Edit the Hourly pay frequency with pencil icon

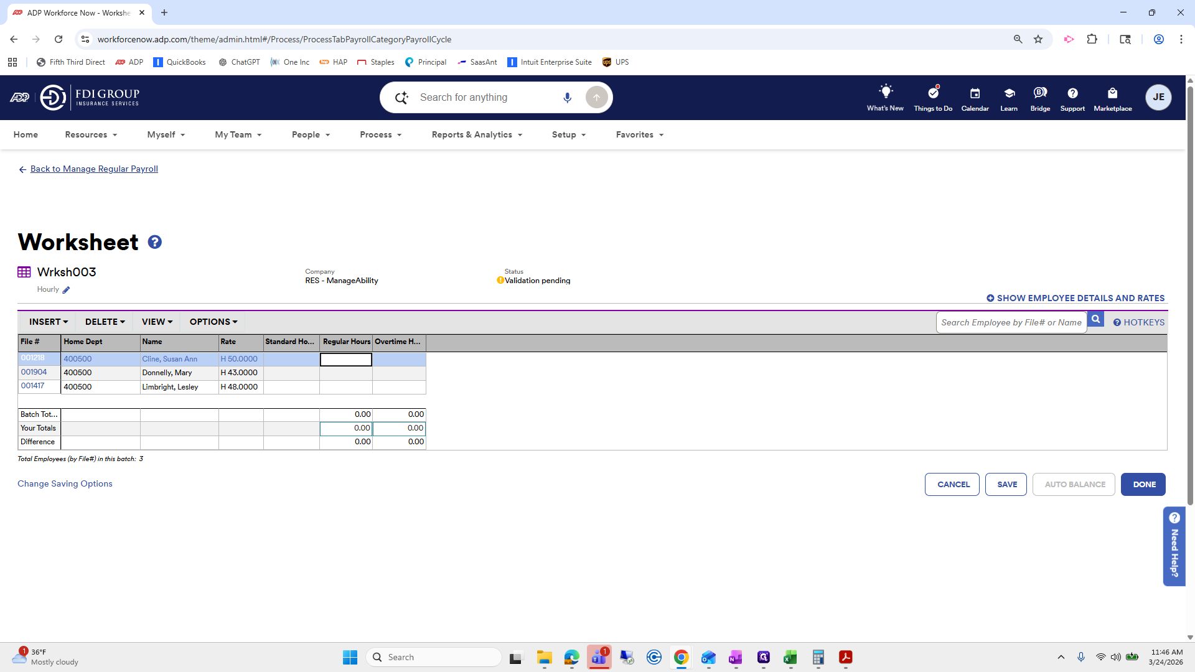coord(65,289)
